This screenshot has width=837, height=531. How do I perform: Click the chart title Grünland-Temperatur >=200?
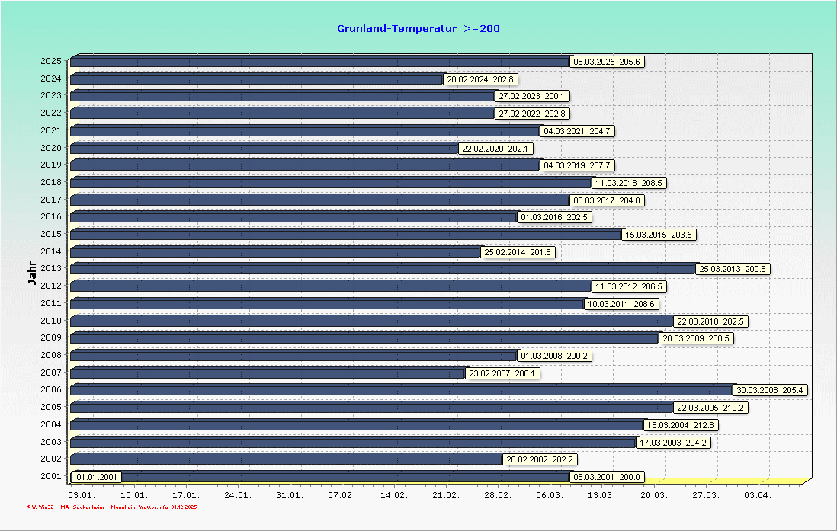(x=417, y=28)
